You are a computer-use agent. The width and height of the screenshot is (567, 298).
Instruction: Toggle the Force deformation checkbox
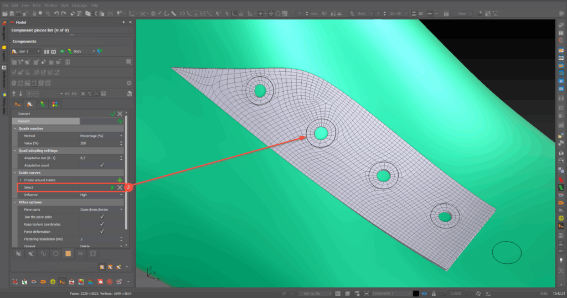(x=101, y=232)
